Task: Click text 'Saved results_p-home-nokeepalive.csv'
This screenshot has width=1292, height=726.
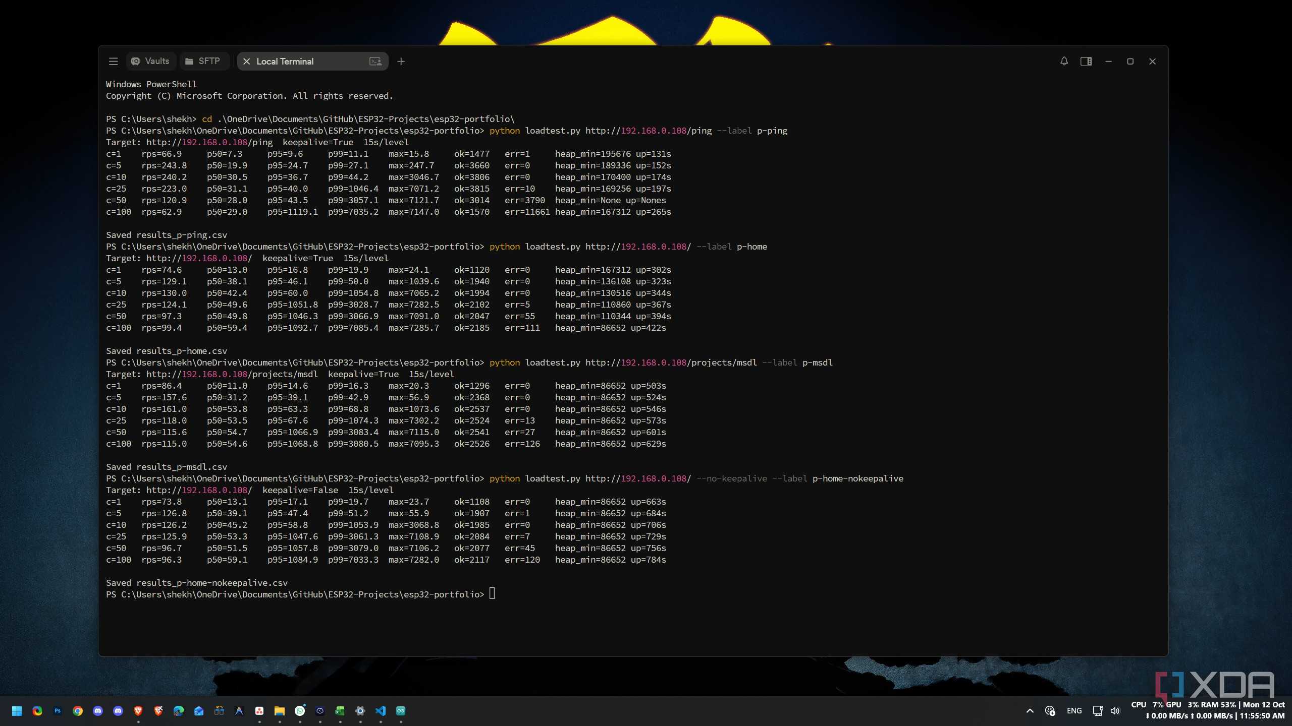Action: [x=197, y=583]
